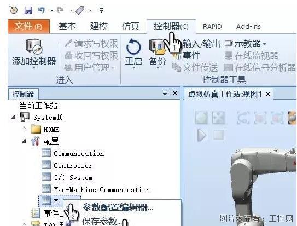297x226 pixels.
Task: Choose 参数配置编辑器 from context menu
Action: [118, 207]
